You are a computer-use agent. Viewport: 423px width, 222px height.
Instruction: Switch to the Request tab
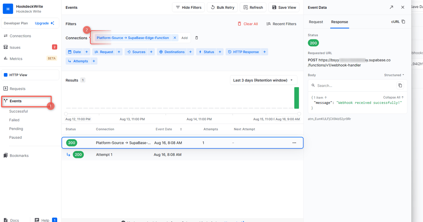(x=316, y=22)
